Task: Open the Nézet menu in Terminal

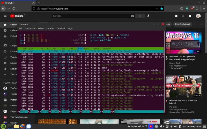Action: pos(41,28)
